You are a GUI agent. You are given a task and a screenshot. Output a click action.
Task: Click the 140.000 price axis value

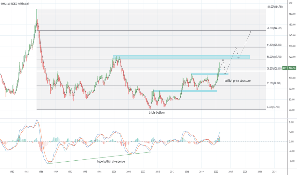tap(292, 35)
